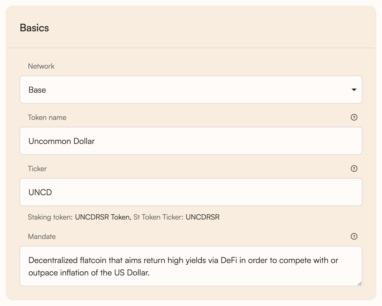This screenshot has width=382, height=306.
Task: Click the 'Staking token:' label text
Action: pyautogui.click(x=50, y=217)
